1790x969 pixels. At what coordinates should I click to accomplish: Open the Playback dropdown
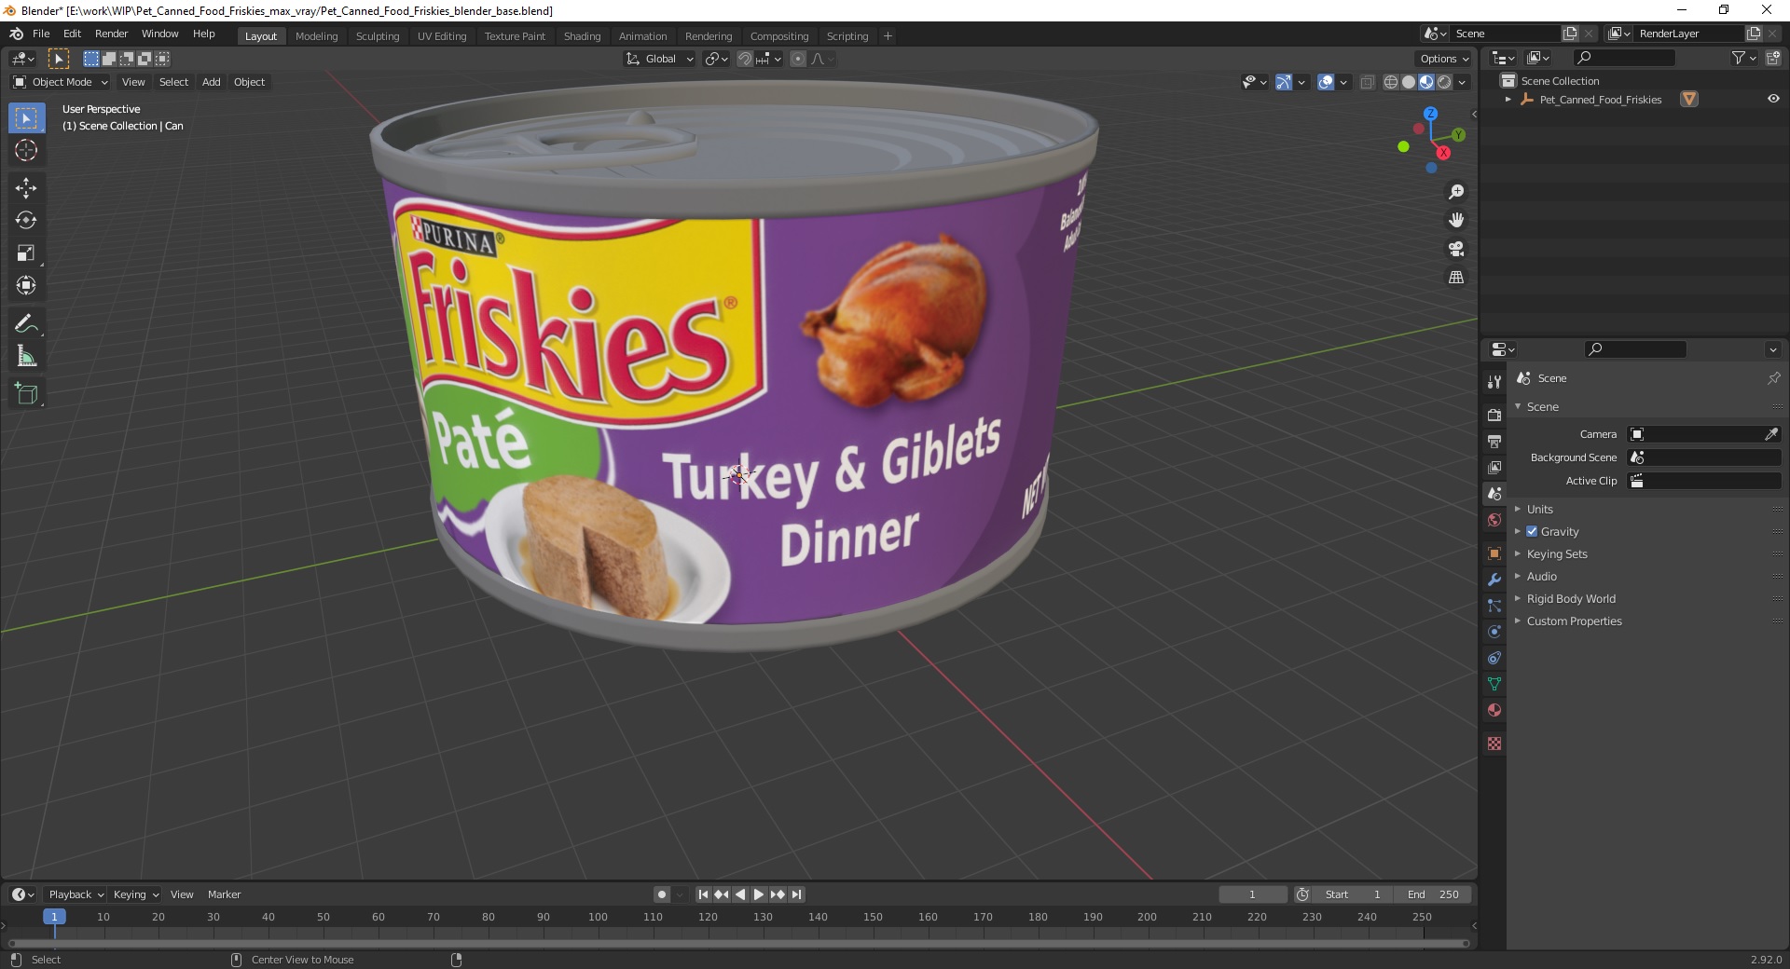click(76, 894)
